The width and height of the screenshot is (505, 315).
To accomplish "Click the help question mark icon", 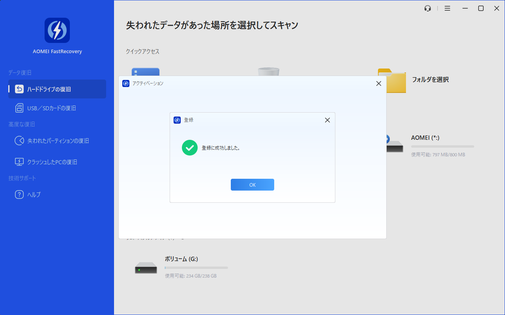I will point(19,195).
